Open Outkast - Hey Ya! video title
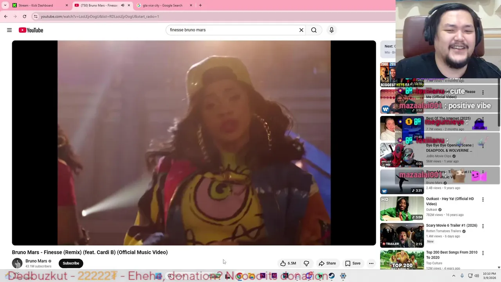The image size is (501, 282). click(450, 201)
